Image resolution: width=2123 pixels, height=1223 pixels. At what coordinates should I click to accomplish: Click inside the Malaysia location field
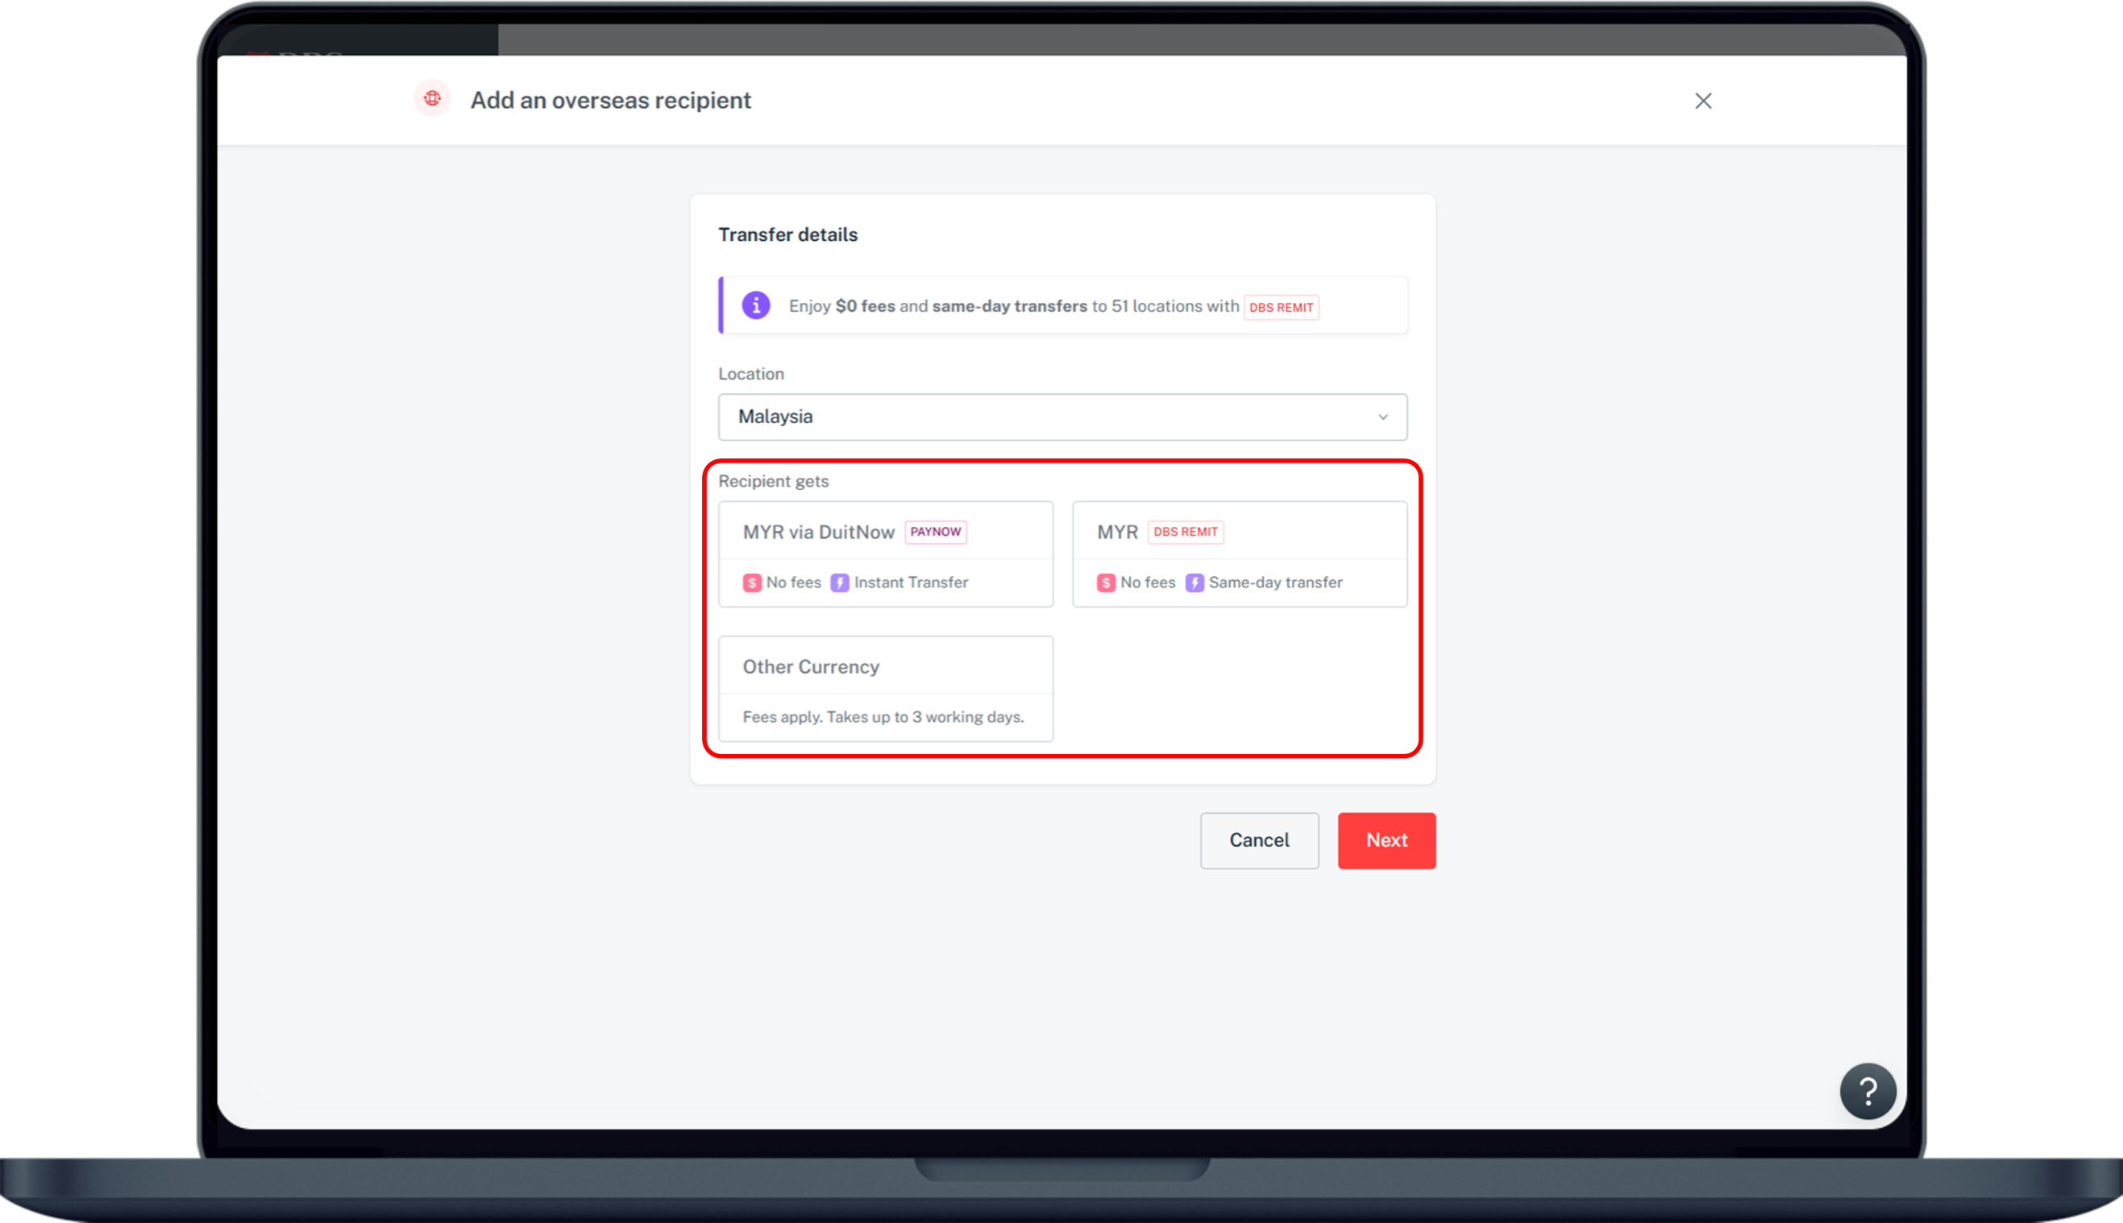[x=924, y=417]
